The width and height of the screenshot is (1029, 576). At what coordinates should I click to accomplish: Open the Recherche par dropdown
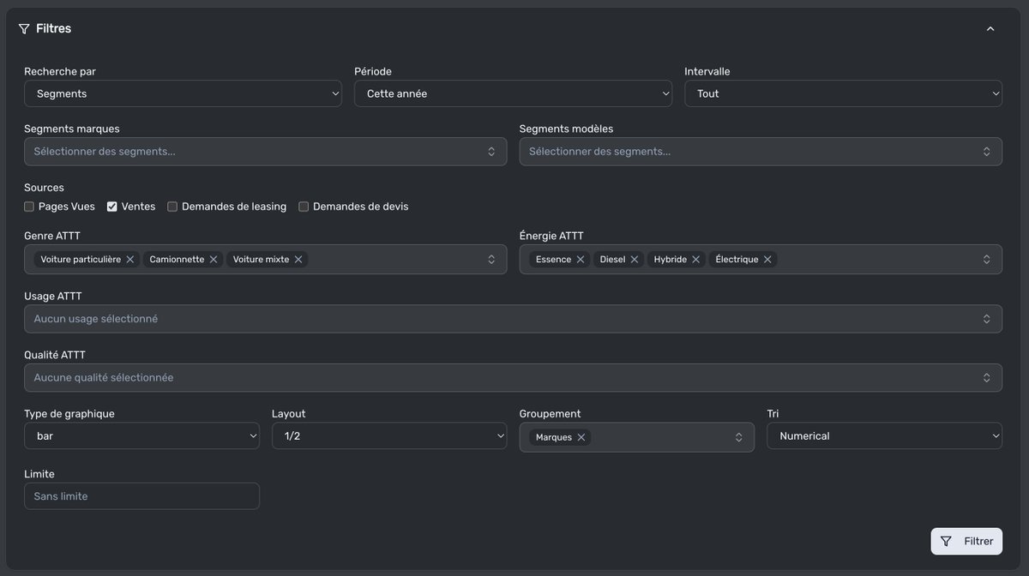[x=183, y=93]
